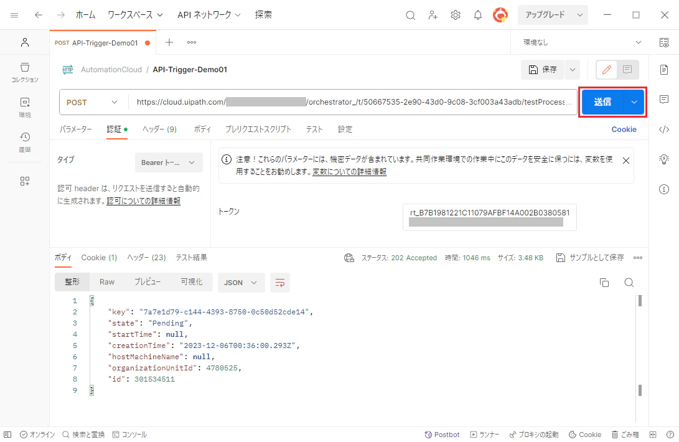Expand the アップグレード dropdown arrow

[x=580, y=15]
